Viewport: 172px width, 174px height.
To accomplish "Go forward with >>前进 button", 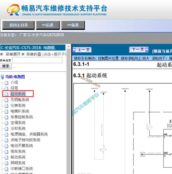I will click(x=73, y=25).
